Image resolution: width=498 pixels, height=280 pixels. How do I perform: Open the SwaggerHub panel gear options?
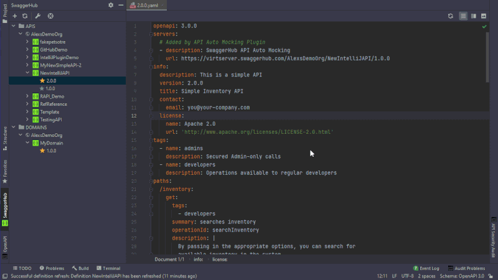(x=111, y=5)
